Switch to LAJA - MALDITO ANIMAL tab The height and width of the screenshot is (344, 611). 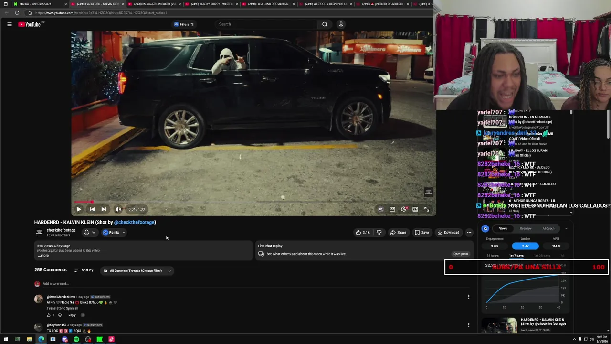coord(268,4)
